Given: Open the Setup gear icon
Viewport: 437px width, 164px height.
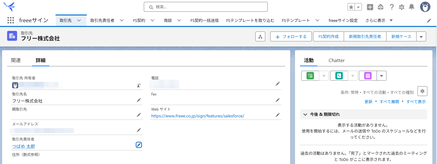Looking at the screenshot, I should click(402, 7).
